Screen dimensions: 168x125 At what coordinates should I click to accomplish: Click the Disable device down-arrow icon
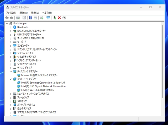(64, 18)
